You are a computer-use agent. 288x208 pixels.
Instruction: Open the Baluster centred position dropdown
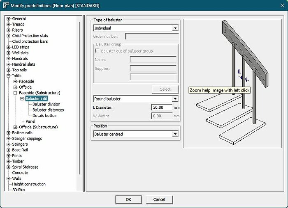pos(175,134)
